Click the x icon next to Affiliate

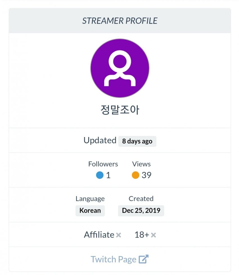(x=119, y=235)
